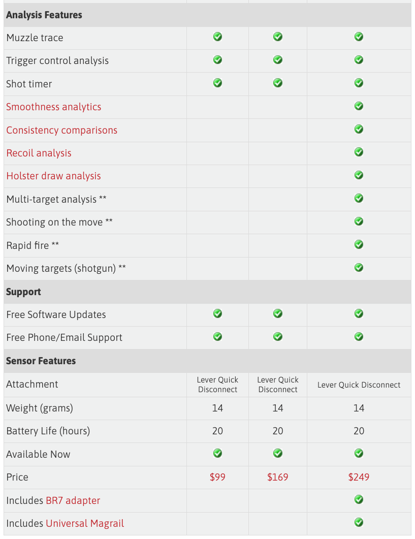
Task: Click the Multi-target analysis row checkmark
Action: [359, 198]
